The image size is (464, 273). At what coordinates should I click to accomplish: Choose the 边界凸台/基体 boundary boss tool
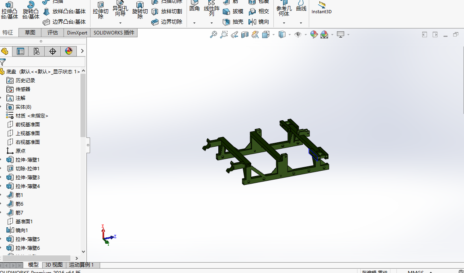[64, 22]
